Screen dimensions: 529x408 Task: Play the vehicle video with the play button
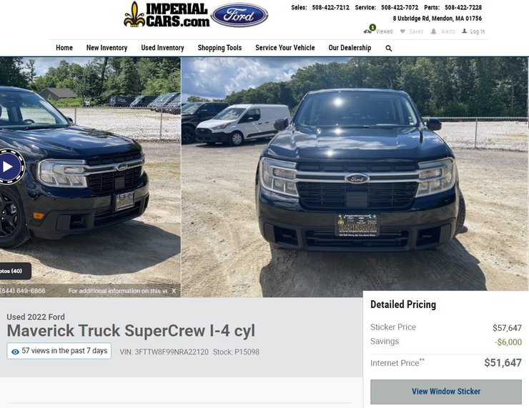click(x=9, y=166)
